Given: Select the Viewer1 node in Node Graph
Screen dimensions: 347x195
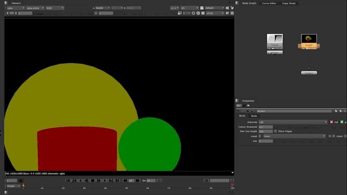Looking at the screenshot, I should point(309,73).
